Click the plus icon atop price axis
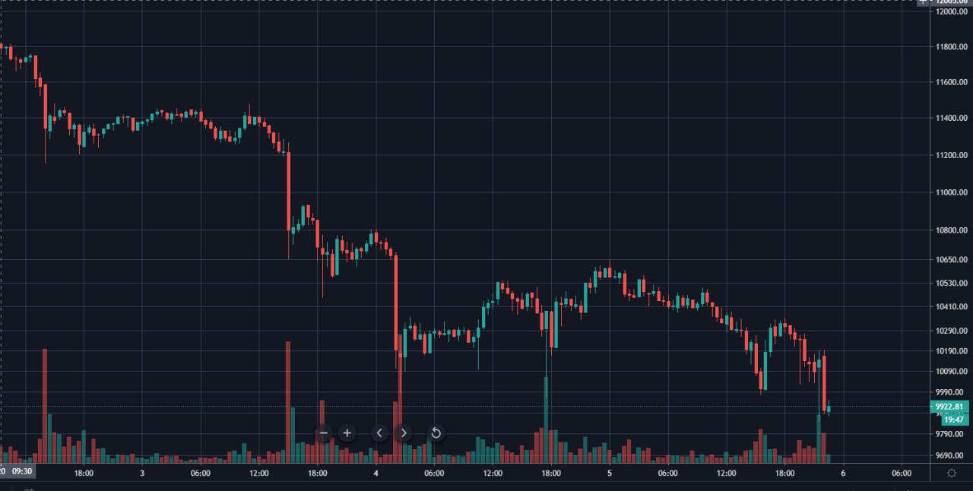This screenshot has width=973, height=491. pyautogui.click(x=922, y=2)
